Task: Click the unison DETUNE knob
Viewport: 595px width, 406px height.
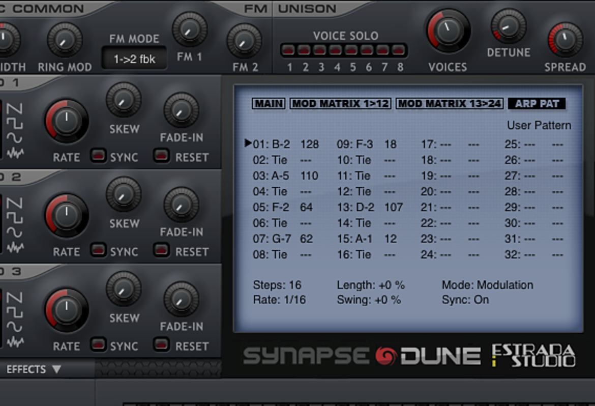Action: [x=509, y=26]
